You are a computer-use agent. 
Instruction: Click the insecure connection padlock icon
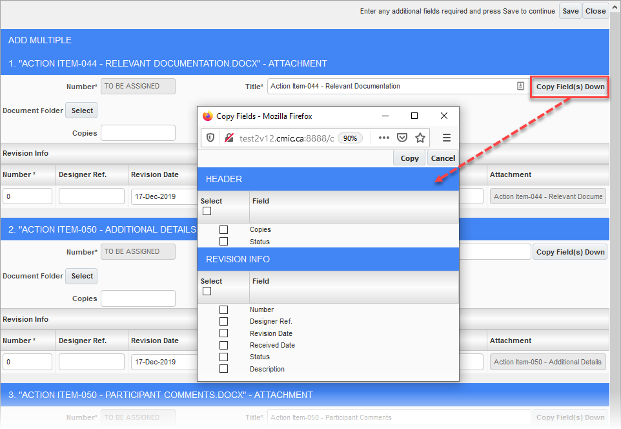tap(229, 138)
